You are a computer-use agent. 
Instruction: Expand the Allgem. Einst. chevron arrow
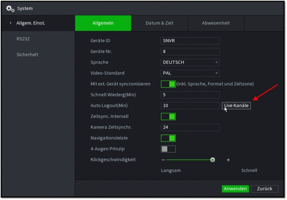(x=11, y=23)
